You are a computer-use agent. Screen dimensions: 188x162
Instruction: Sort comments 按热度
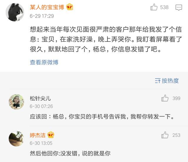tap(167, 81)
